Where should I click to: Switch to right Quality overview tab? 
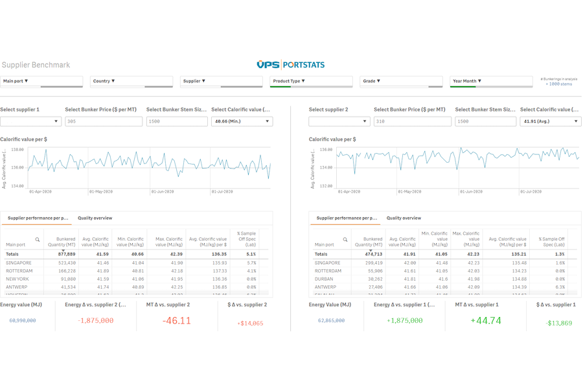404,218
